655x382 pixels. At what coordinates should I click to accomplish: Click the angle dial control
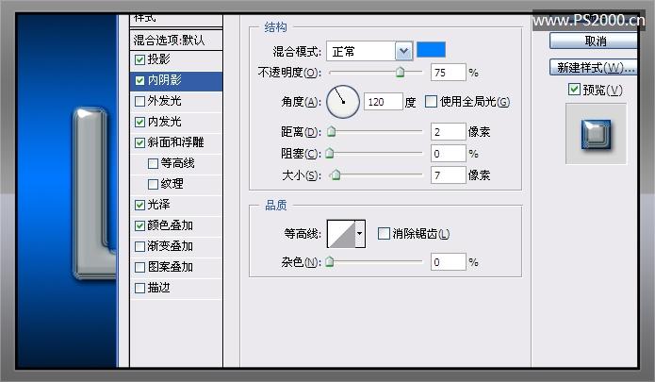(x=343, y=102)
